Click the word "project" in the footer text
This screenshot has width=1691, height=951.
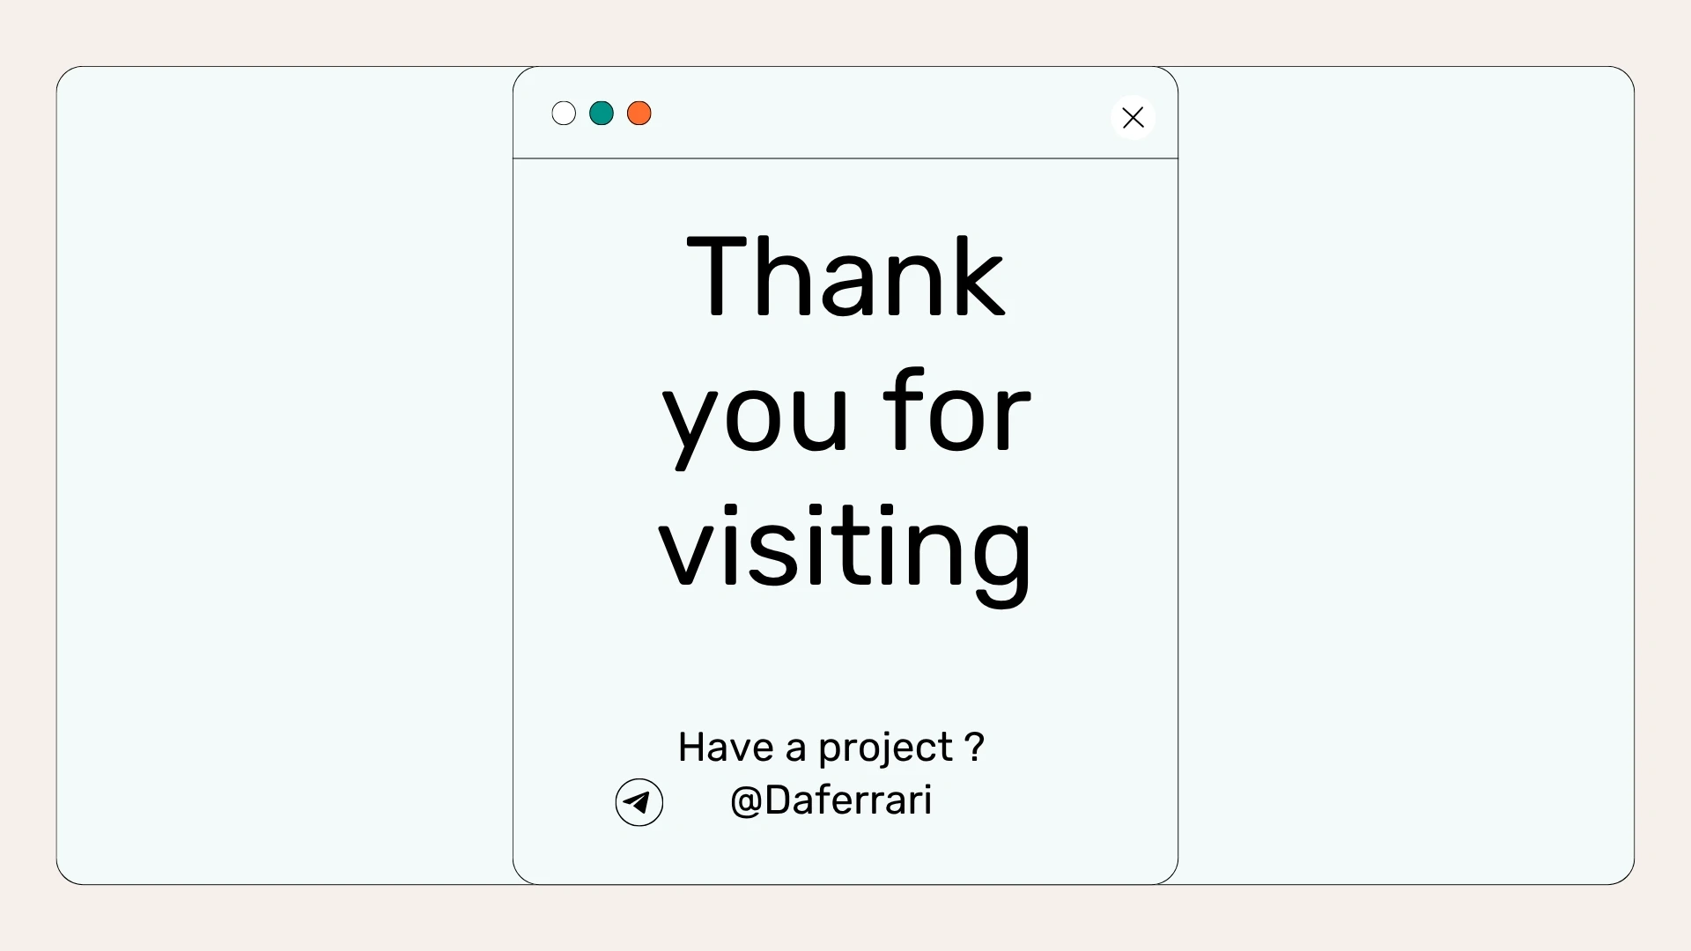885,748
